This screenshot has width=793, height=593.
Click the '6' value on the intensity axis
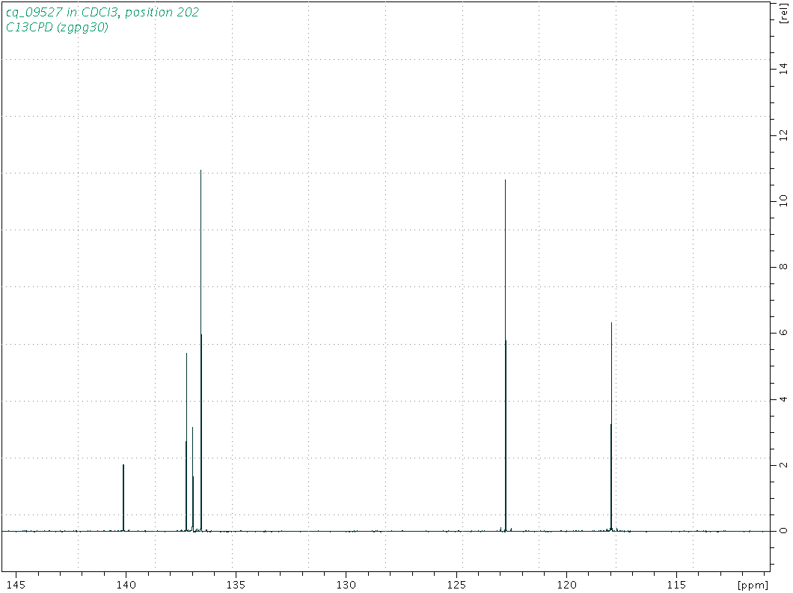tap(783, 333)
